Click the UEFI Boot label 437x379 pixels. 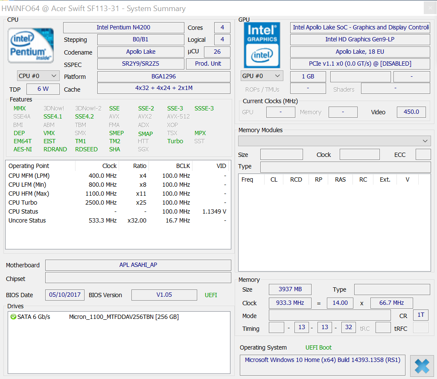318,347
